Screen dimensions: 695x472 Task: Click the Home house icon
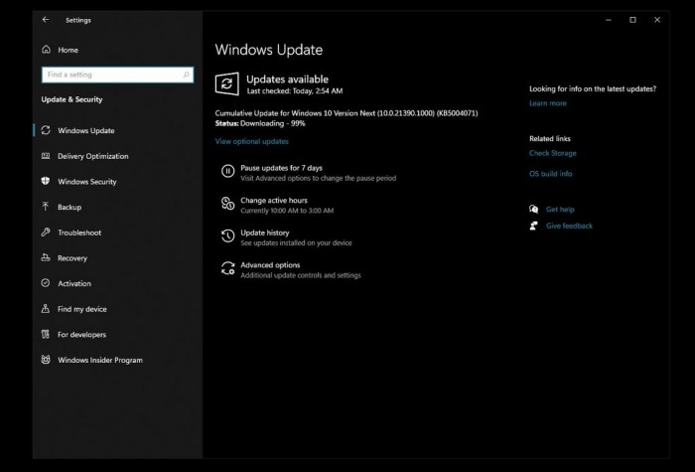[x=46, y=50]
